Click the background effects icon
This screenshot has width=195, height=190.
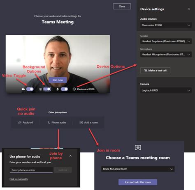tap(40, 89)
